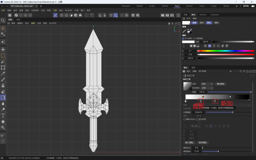This screenshot has height=160, width=256.
Task: Click the Undo arrow icon
Action: click(x=3, y=6)
